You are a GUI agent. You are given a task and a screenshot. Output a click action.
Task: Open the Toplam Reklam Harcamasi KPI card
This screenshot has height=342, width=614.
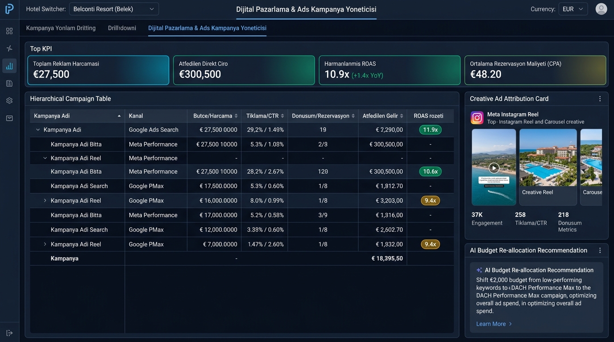tap(98, 70)
